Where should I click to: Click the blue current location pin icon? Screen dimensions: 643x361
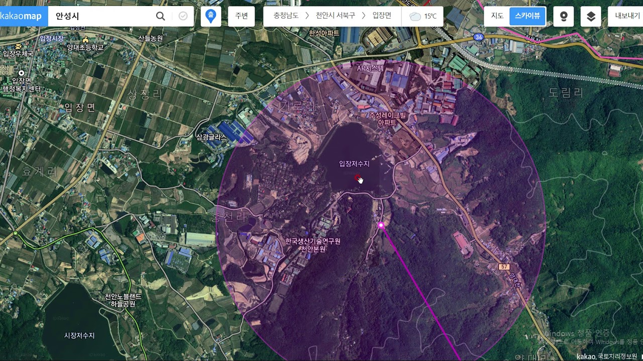point(211,16)
